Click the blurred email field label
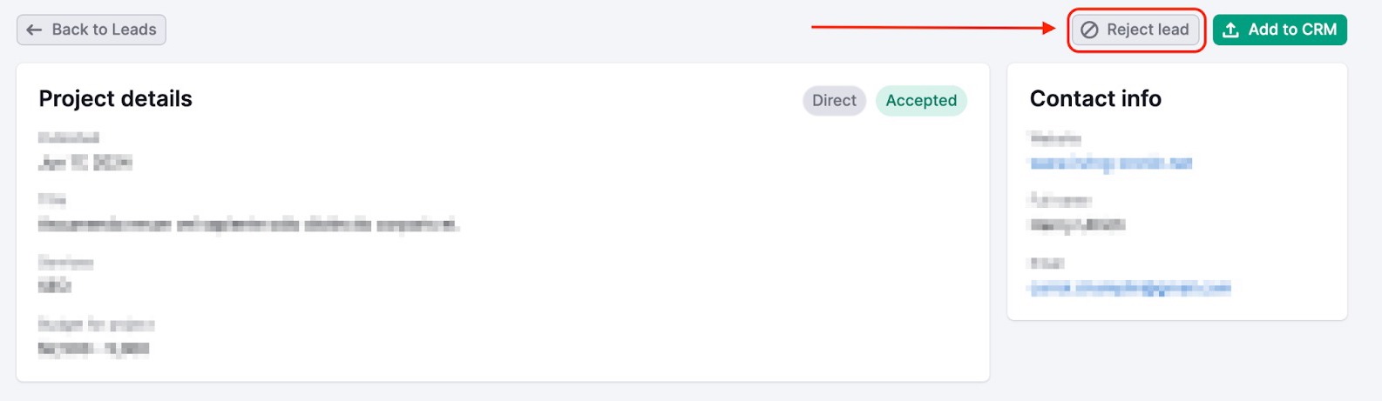Viewport: 1382px width, 401px height. click(x=1047, y=264)
